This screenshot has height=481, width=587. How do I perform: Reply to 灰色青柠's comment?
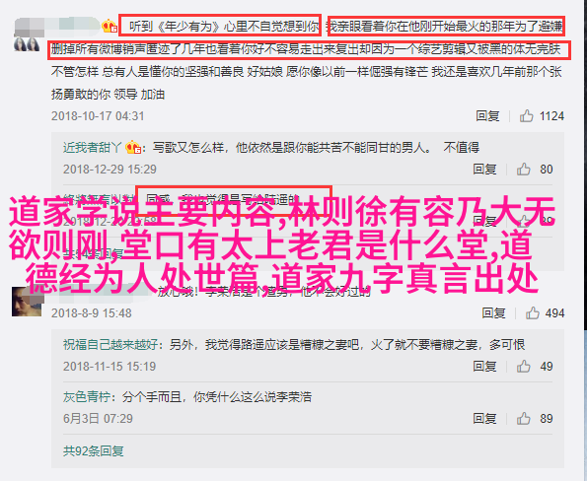tap(484, 419)
